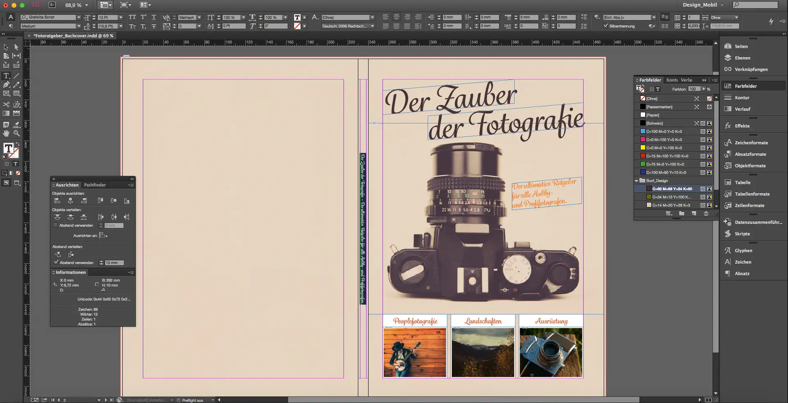This screenshot has height=403, width=788.
Task: Switch to the Pathfinder tab
Action: click(95, 185)
